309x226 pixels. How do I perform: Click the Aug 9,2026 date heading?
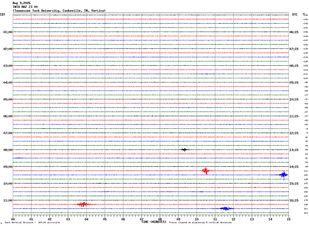click(21, 3)
